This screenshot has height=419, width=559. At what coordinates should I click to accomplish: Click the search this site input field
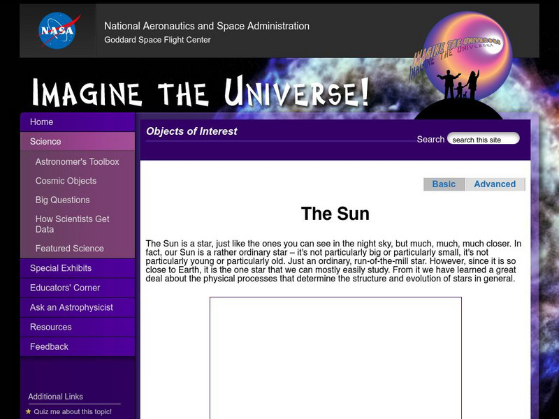pyautogui.click(x=485, y=139)
